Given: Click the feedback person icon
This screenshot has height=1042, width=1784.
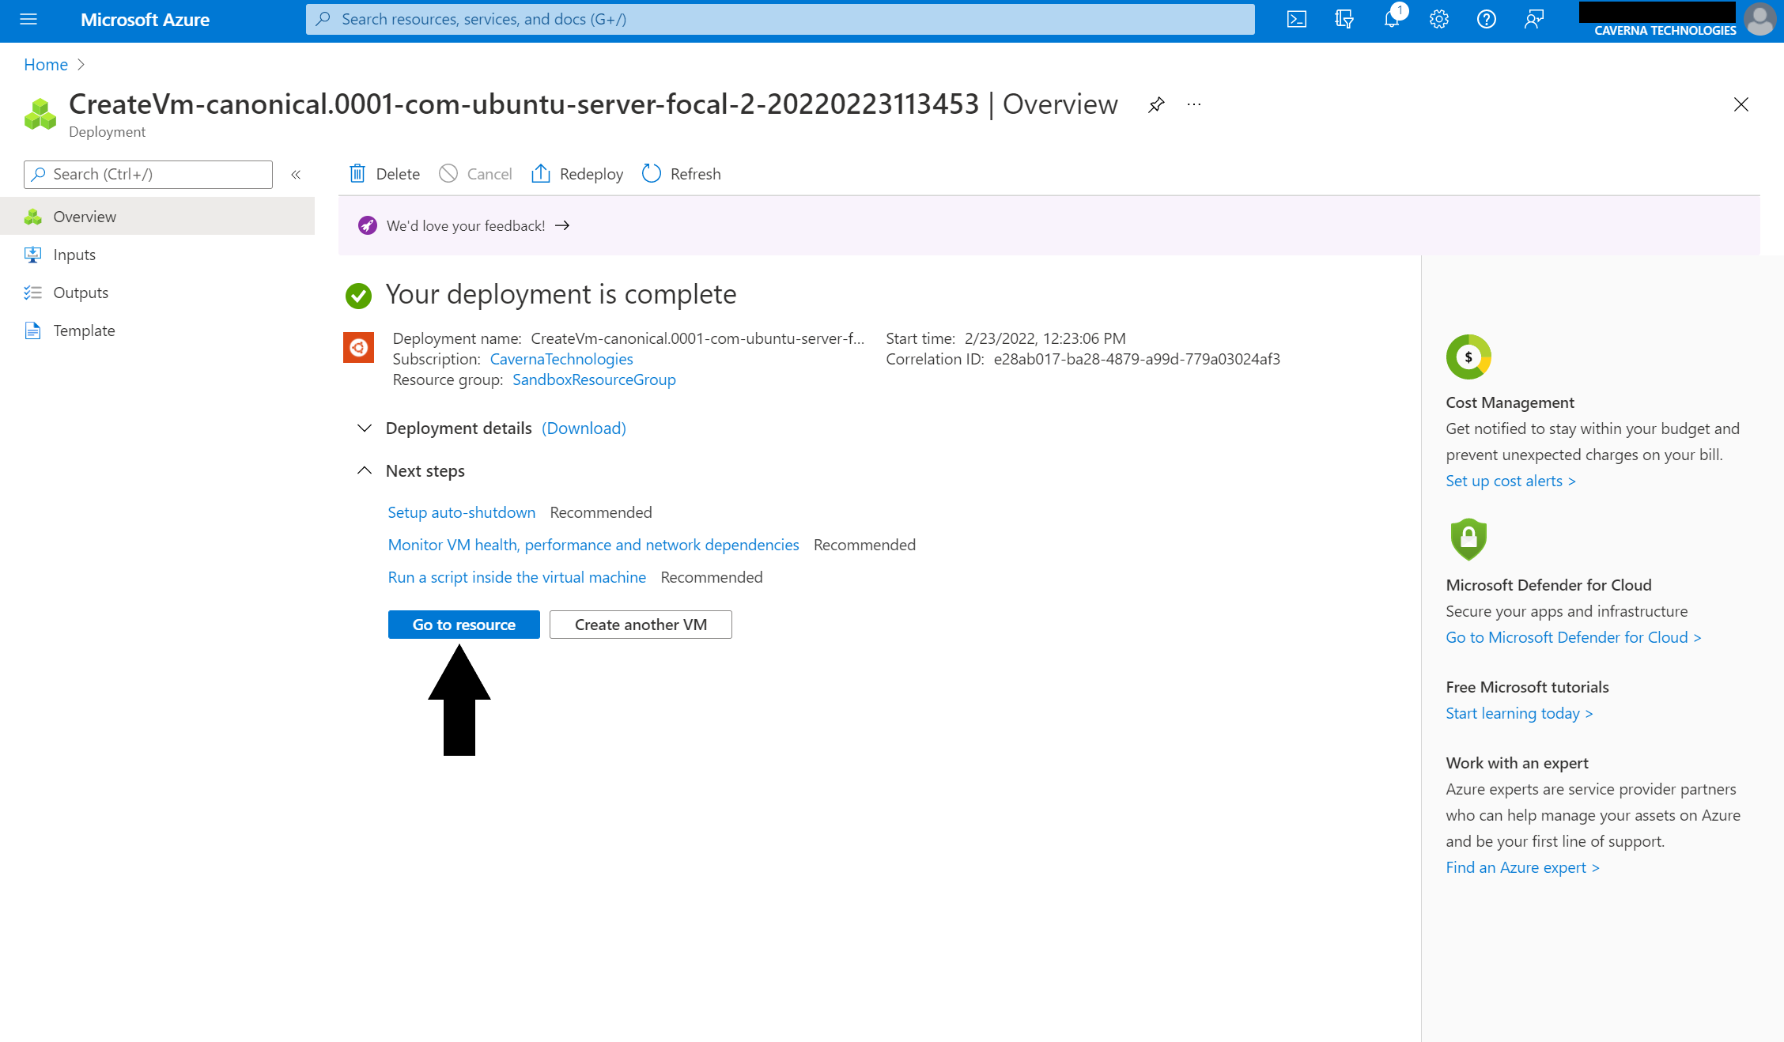Looking at the screenshot, I should 1533,19.
